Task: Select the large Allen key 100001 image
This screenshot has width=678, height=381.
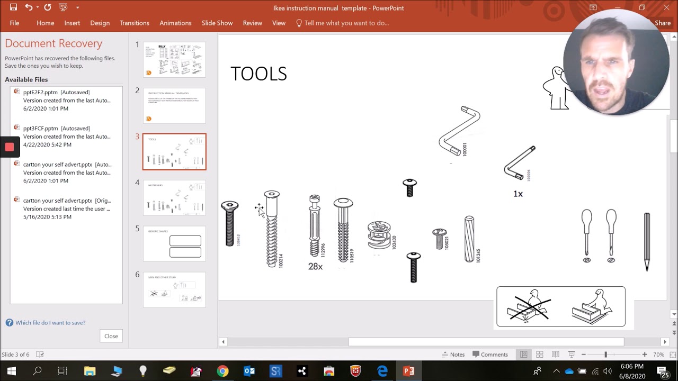Action: (459, 131)
